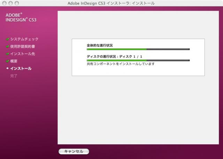Click the Adobe InDesign CS3 logo text
The width and height of the screenshot is (223, 159).
pyautogui.click(x=21, y=18)
